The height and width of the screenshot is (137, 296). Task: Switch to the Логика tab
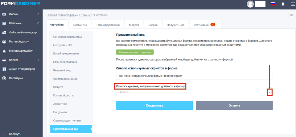[153, 25]
